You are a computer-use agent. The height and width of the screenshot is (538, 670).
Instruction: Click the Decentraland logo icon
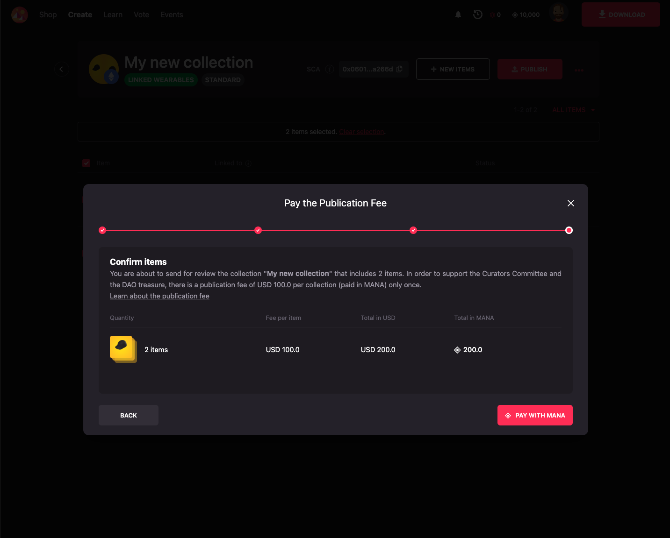pyautogui.click(x=20, y=14)
